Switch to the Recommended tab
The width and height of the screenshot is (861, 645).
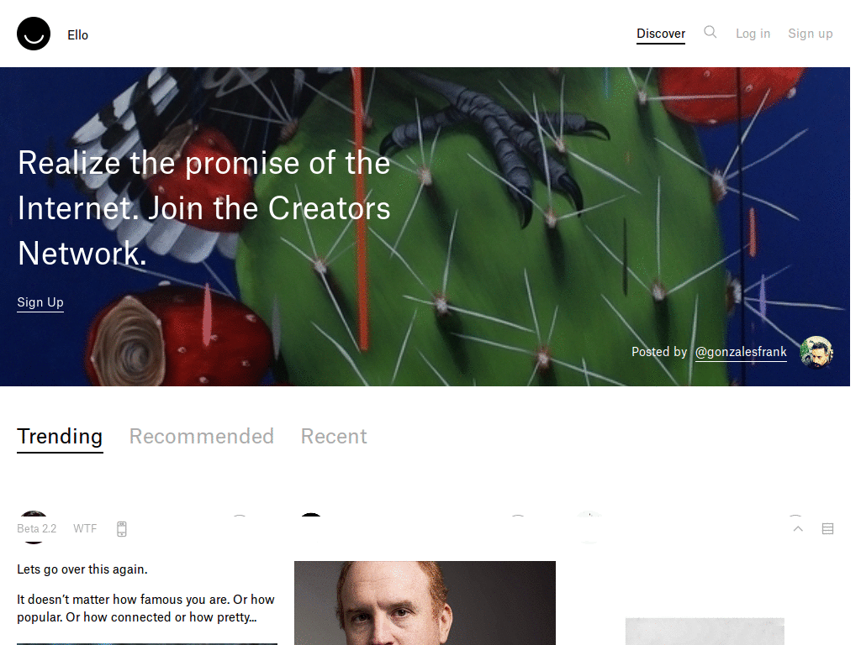click(x=202, y=437)
